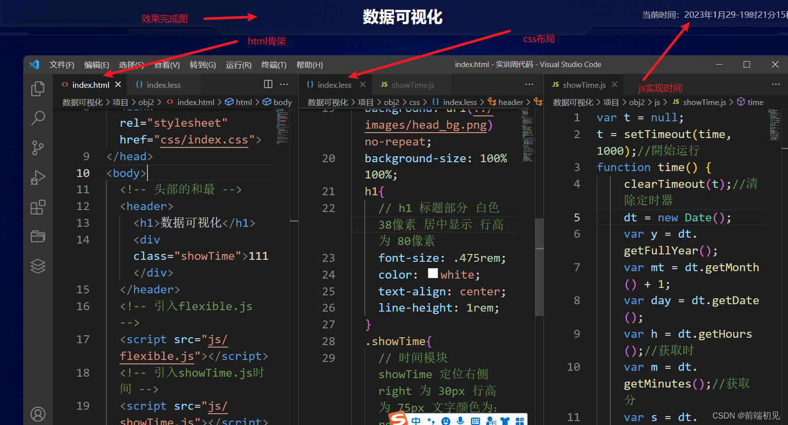Viewport: 788px width, 425px height.
Task: Follow the css/index.css href link
Action: pyautogui.click(x=204, y=140)
